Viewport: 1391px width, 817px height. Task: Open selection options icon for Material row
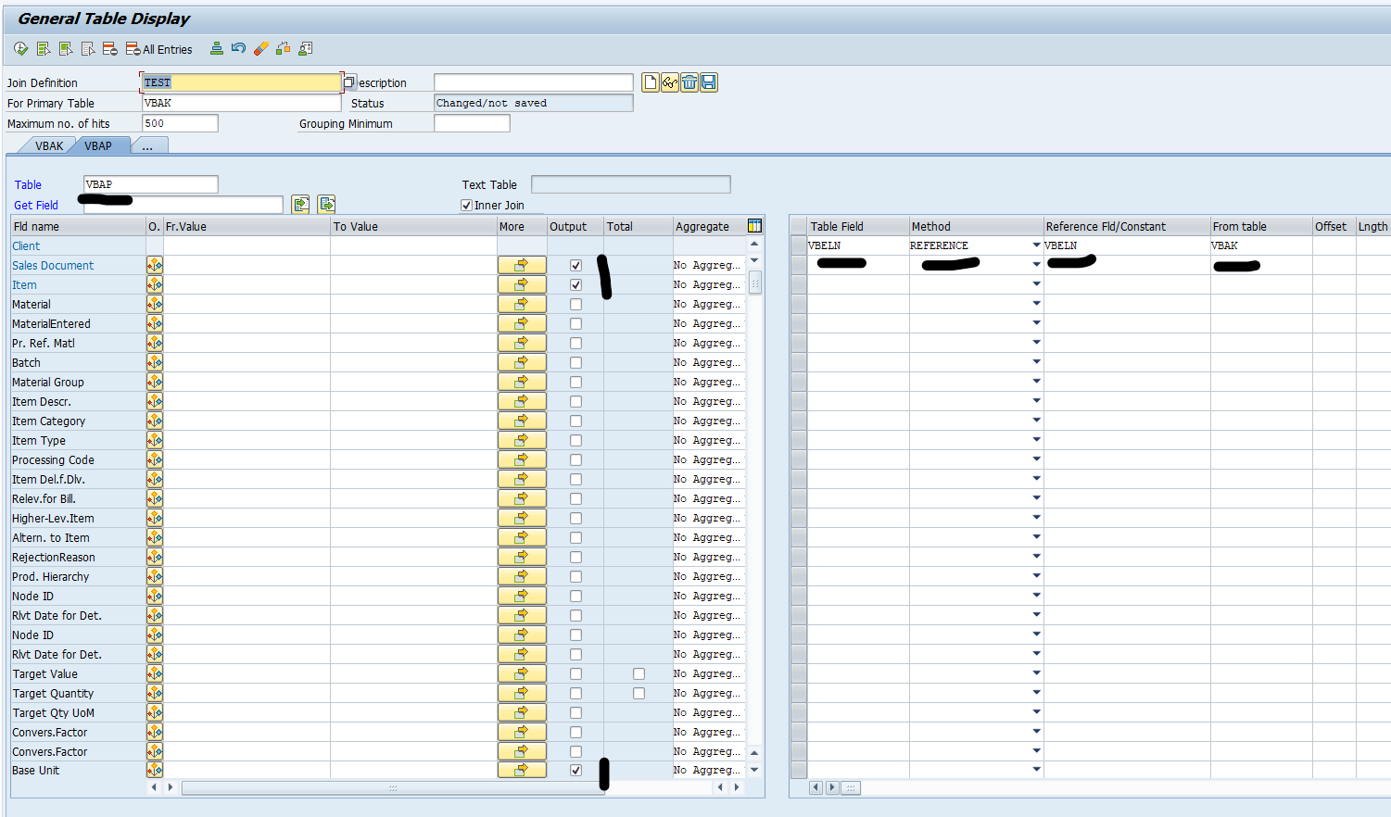pyautogui.click(x=155, y=304)
